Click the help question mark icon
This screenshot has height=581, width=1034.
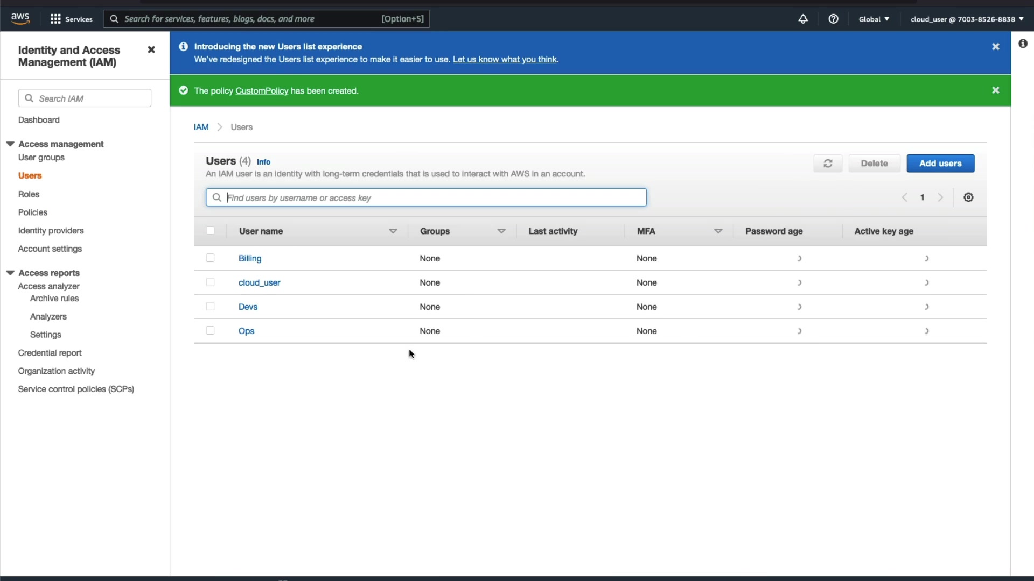(x=833, y=19)
